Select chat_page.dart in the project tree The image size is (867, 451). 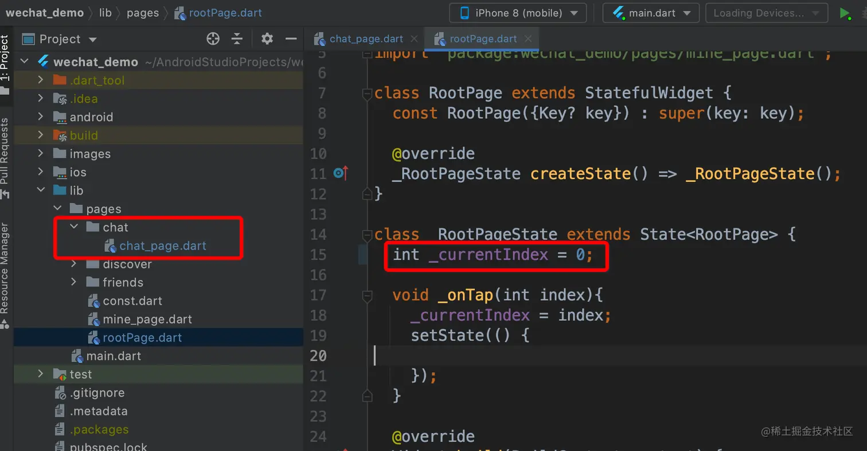(x=155, y=246)
